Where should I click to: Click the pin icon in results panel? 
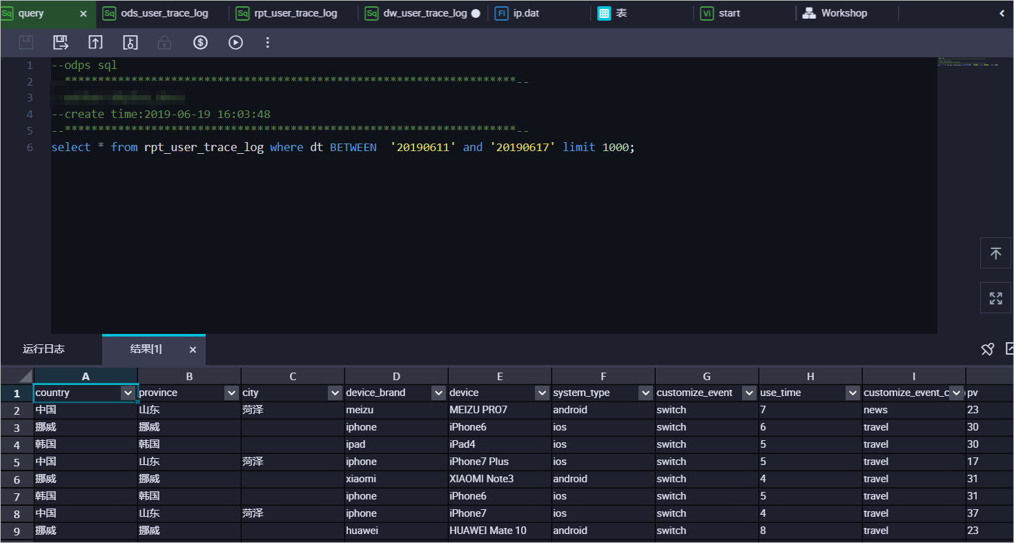[x=988, y=349]
